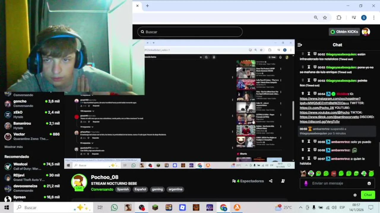This screenshot has height=213, width=380.
Task: Open RDjavi recommended channel
Action: click(32, 177)
